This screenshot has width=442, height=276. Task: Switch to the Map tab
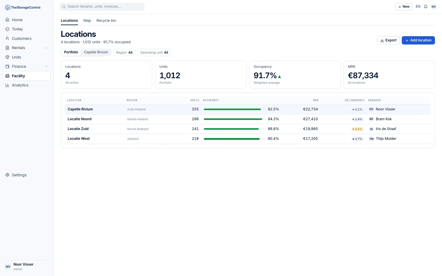point(87,21)
